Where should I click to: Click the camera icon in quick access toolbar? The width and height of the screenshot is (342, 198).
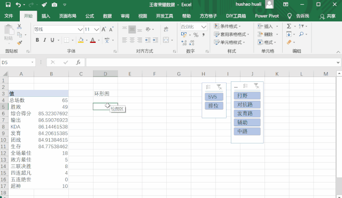[55, 5]
